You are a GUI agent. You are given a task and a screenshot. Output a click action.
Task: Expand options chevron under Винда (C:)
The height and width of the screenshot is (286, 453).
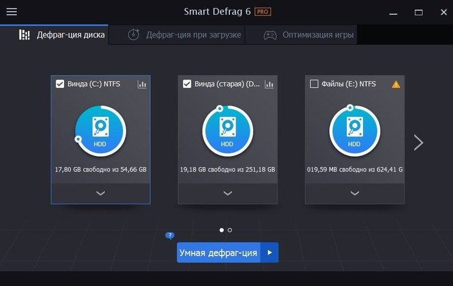click(100, 193)
